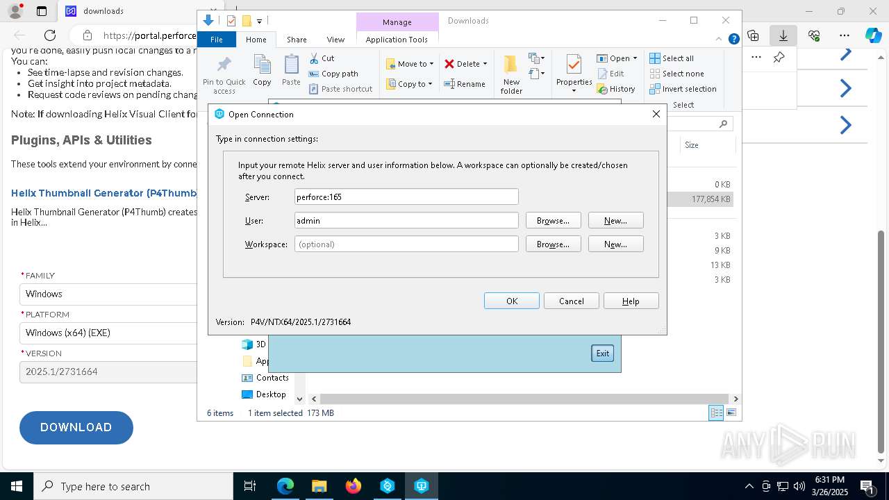The height and width of the screenshot is (500, 889).
Task: Switch Explorer to large icons view
Action: (731, 412)
